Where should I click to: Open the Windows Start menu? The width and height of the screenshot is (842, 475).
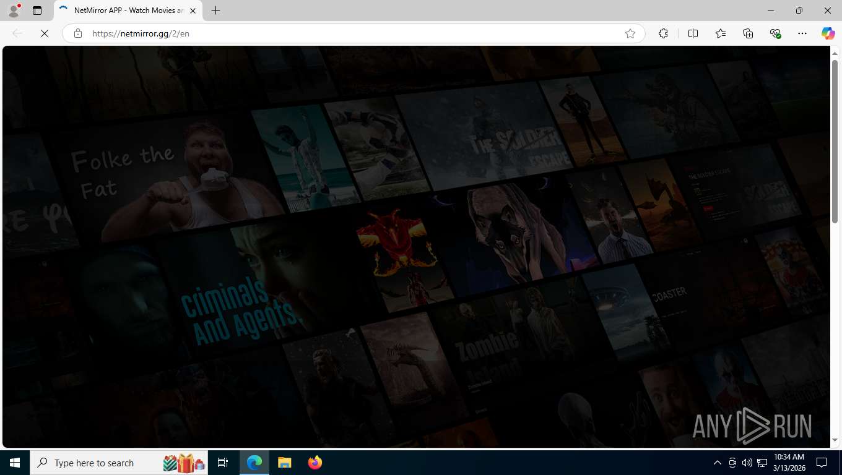[15, 463]
